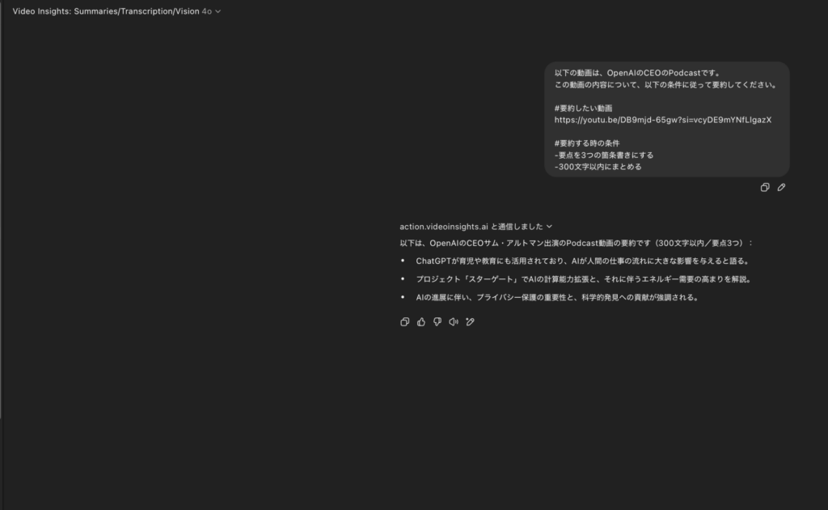Click the '#要約したい動画' heading in prompt

(583, 108)
